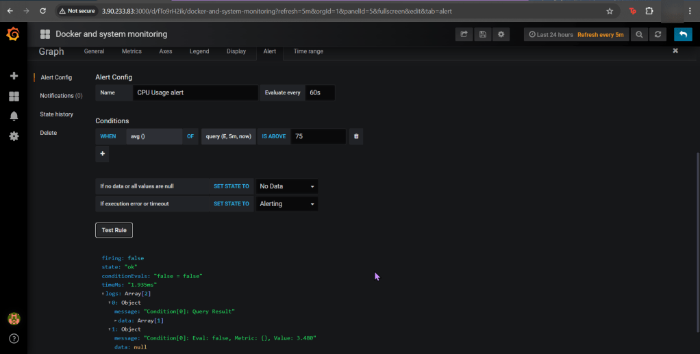The width and height of the screenshot is (700, 354).
Task: Add a new condition with plus button
Action: [x=103, y=154]
